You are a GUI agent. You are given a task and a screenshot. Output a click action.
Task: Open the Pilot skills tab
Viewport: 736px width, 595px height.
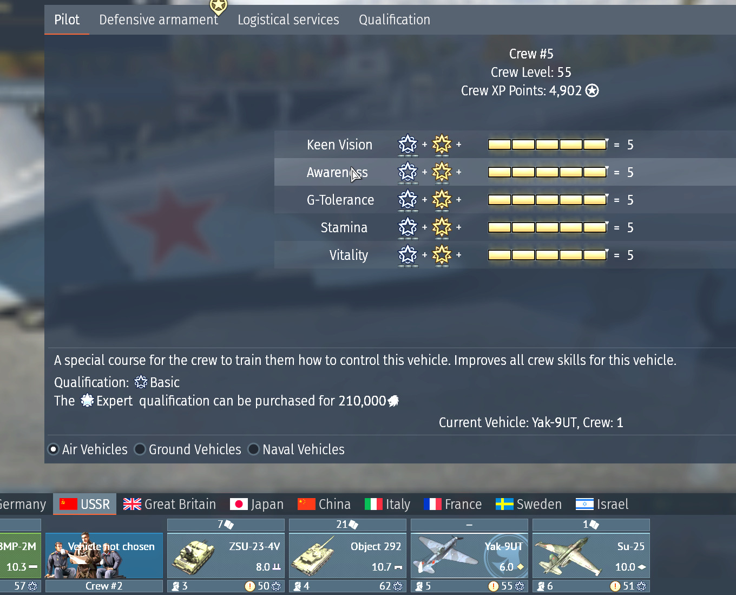pyautogui.click(x=67, y=20)
